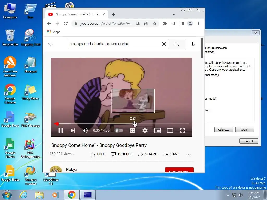This screenshot has width=267, height=200.
Task: Open the Windows Start menu
Action: pos(7,195)
